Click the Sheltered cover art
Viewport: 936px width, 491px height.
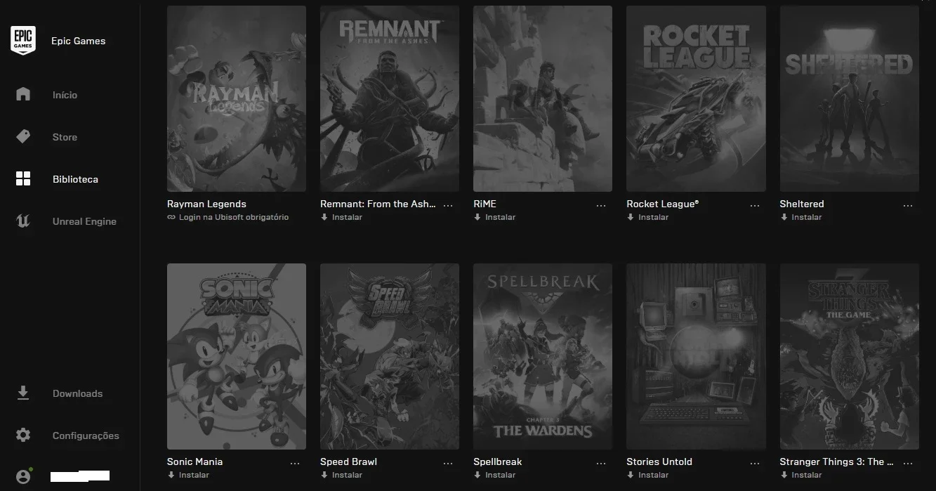coord(849,98)
